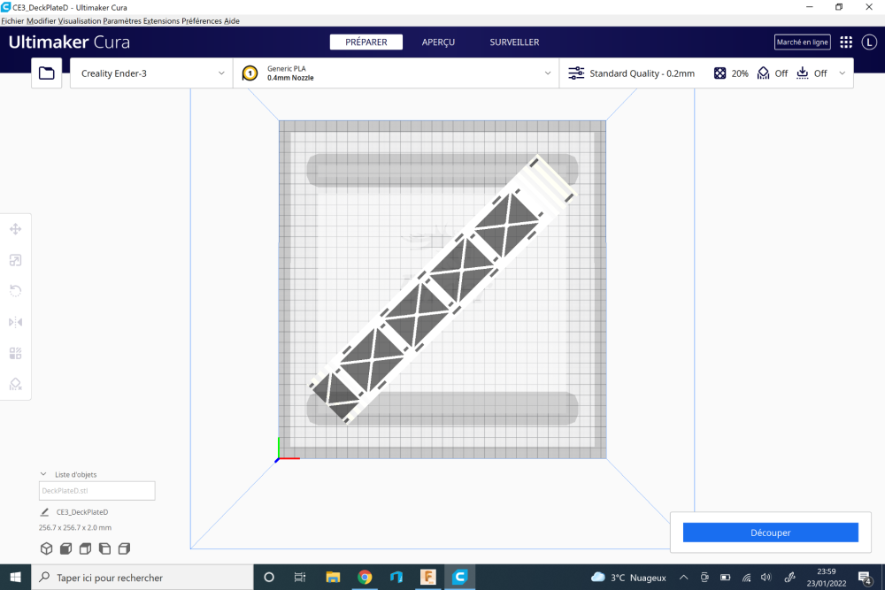
Task: Switch to right side view icon
Action: 124,548
